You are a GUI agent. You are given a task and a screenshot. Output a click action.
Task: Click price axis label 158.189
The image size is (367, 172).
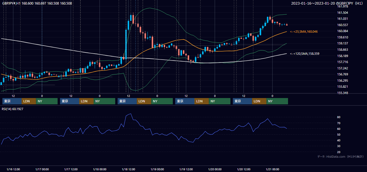point(343,56)
